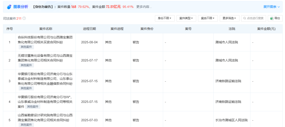Open case 无锡甘露焦化设备有限公司 link

(x=45, y=58)
